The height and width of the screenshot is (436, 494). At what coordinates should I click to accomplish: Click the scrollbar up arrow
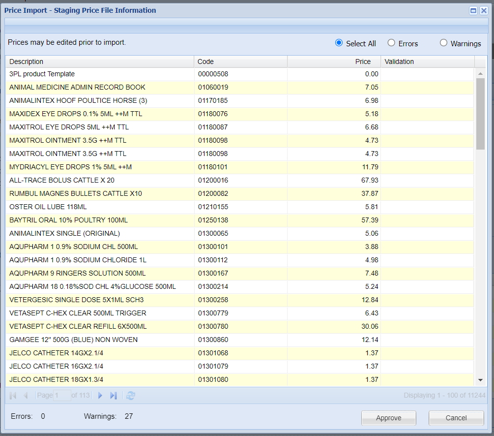click(480, 73)
